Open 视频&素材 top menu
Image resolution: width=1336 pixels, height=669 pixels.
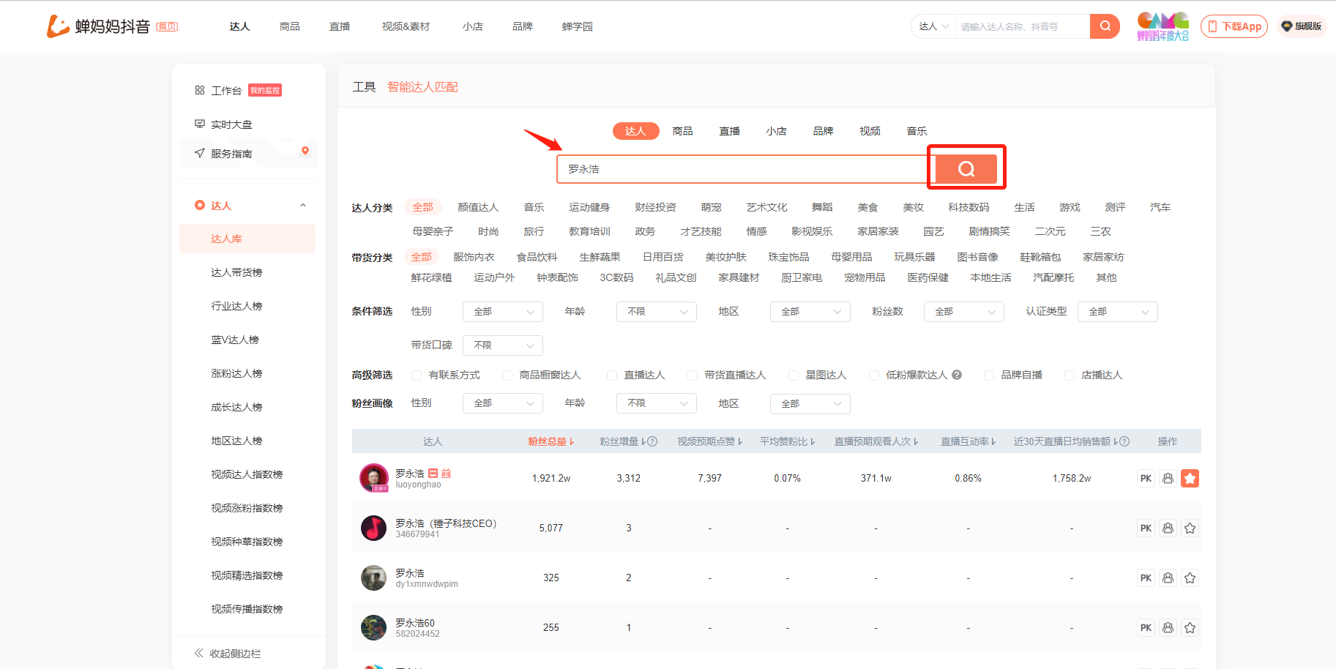(406, 26)
